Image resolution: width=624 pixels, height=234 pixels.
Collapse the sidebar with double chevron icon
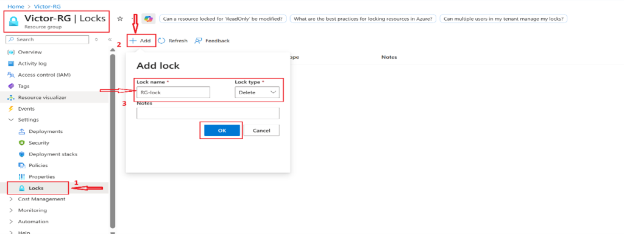click(110, 40)
